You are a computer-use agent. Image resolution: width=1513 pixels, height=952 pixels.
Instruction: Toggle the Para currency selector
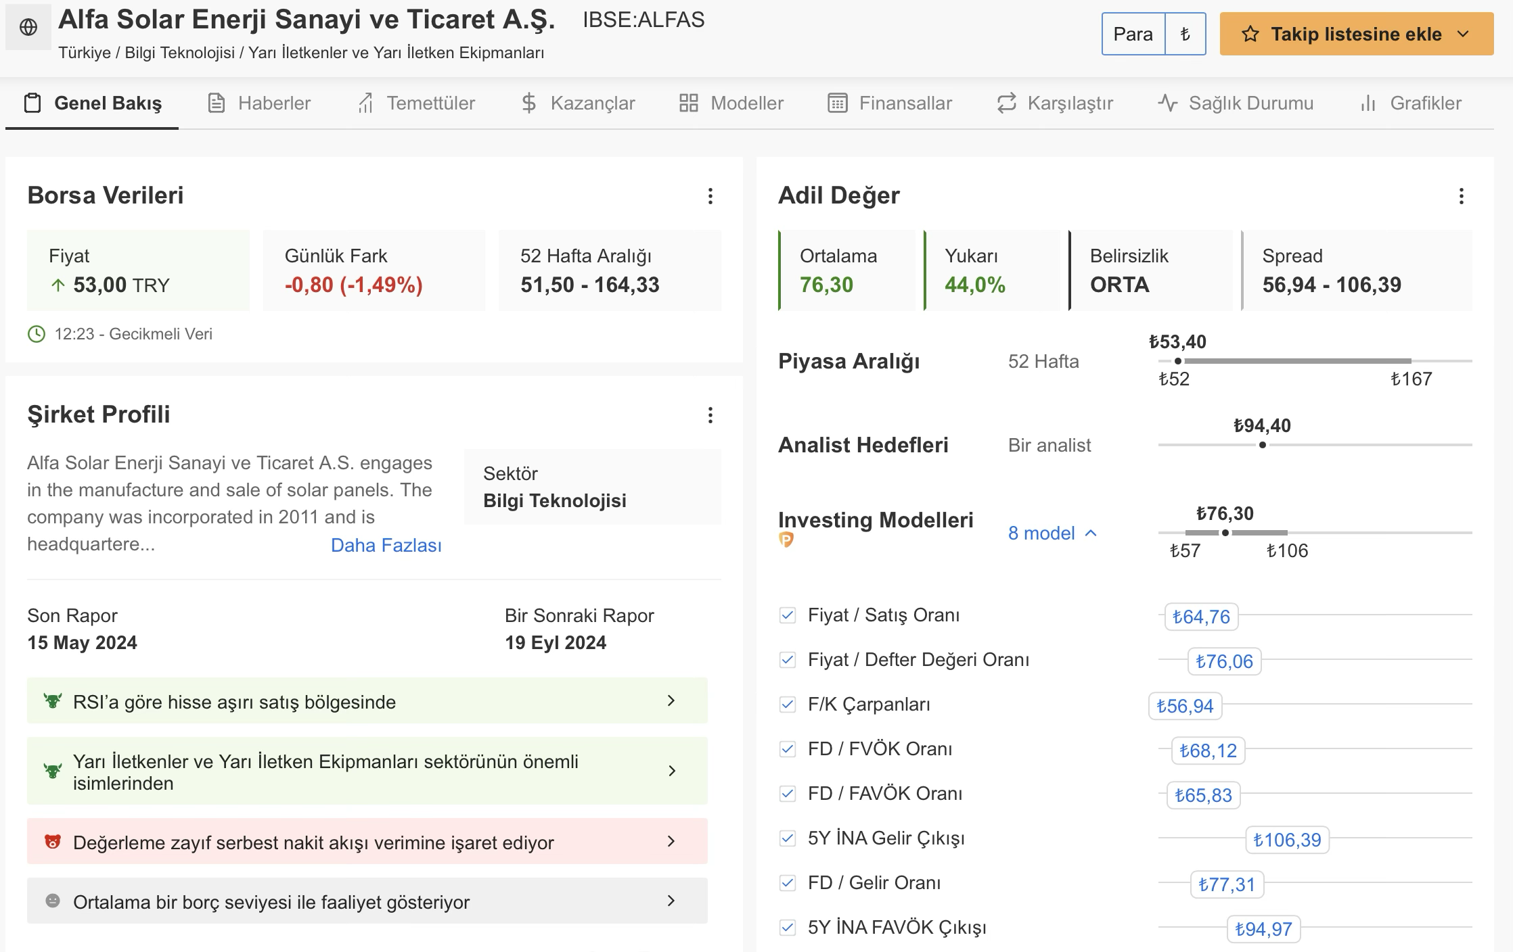[1133, 34]
